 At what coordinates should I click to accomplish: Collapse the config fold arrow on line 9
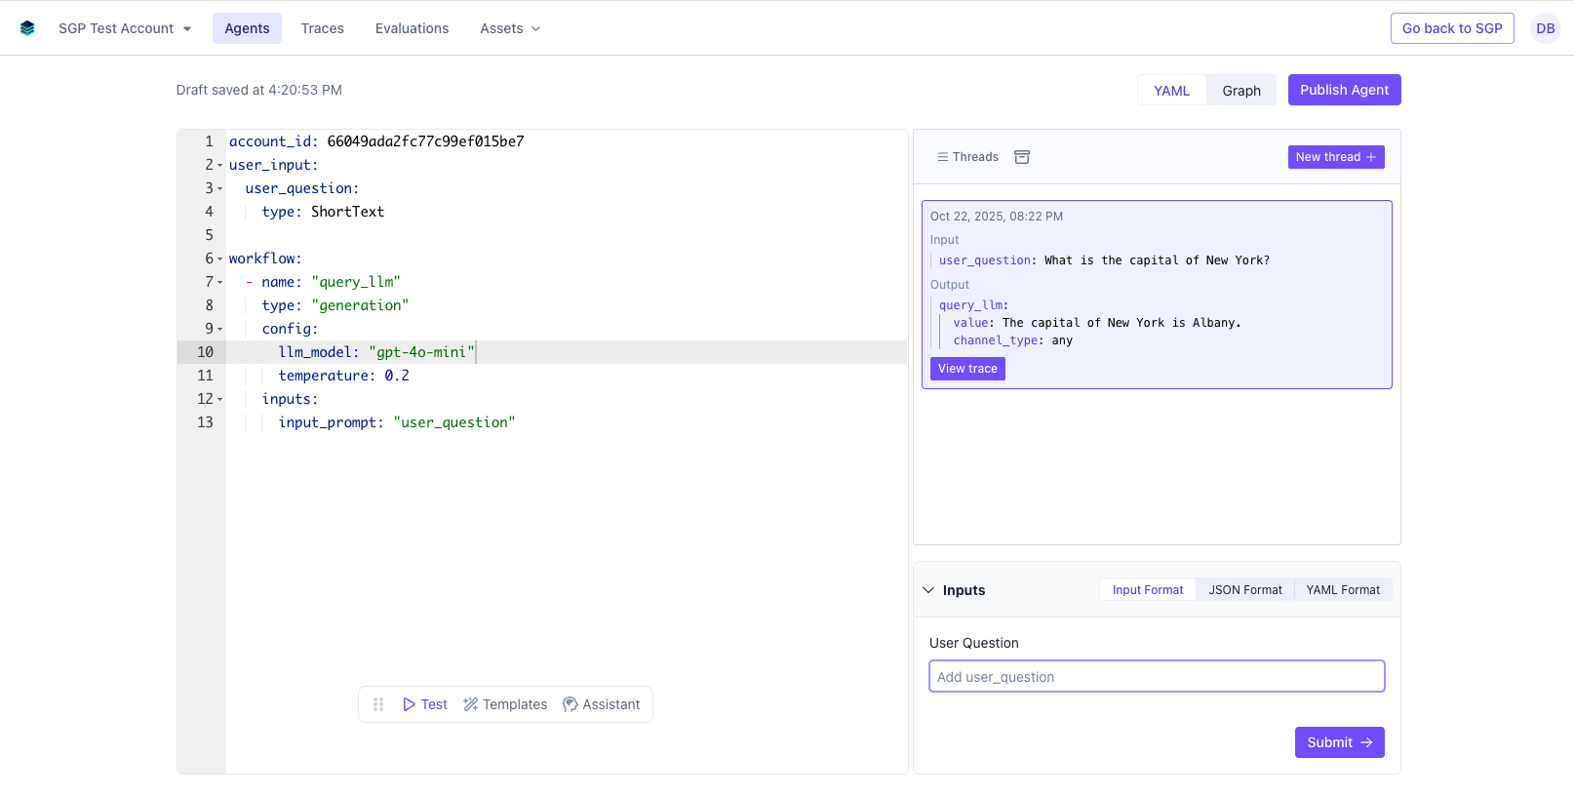pos(219,330)
